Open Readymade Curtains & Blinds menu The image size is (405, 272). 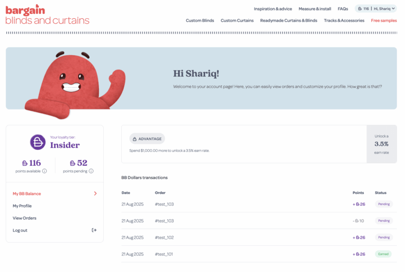point(288,21)
